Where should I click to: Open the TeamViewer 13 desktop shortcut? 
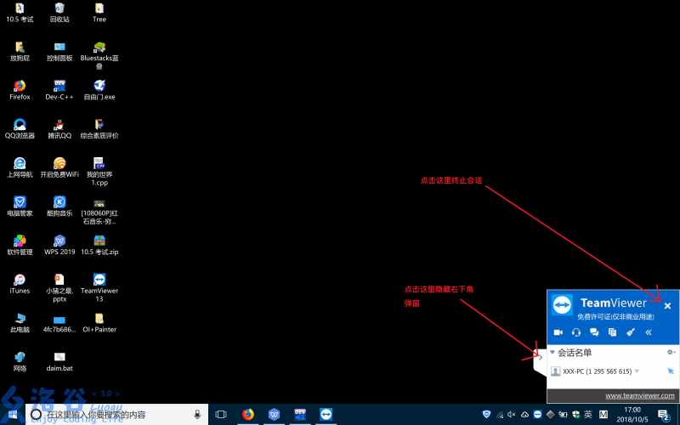point(99,280)
